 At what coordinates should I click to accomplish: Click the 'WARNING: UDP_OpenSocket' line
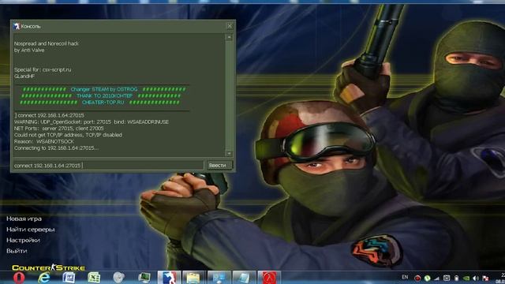pos(92,122)
